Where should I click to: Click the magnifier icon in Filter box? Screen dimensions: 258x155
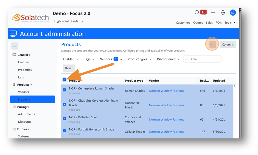point(186,59)
